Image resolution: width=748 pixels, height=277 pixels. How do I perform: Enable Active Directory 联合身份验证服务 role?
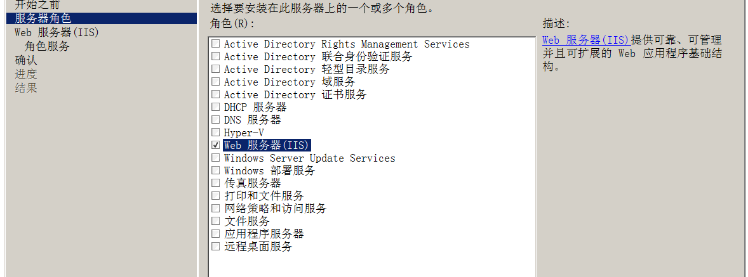click(x=216, y=56)
